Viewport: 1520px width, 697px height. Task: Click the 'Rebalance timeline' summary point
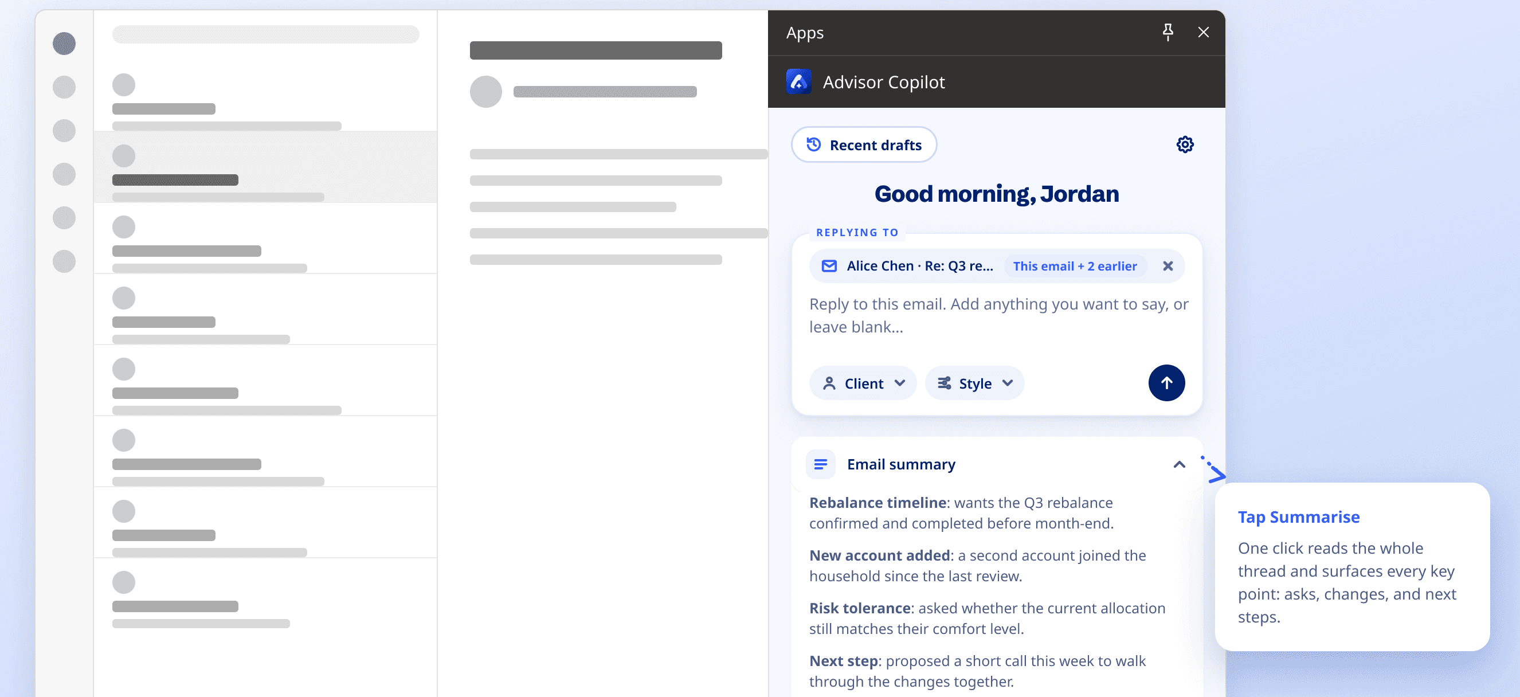961,513
